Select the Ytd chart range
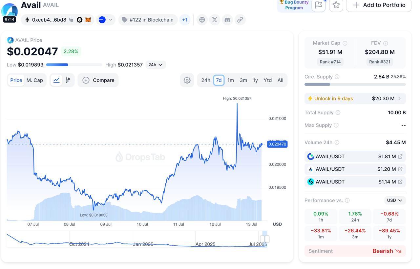The width and height of the screenshot is (420, 269). tap(268, 80)
